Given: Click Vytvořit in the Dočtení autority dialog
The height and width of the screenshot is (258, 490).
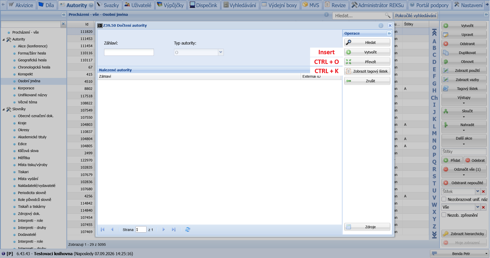Looking at the screenshot, I should click(367, 52).
